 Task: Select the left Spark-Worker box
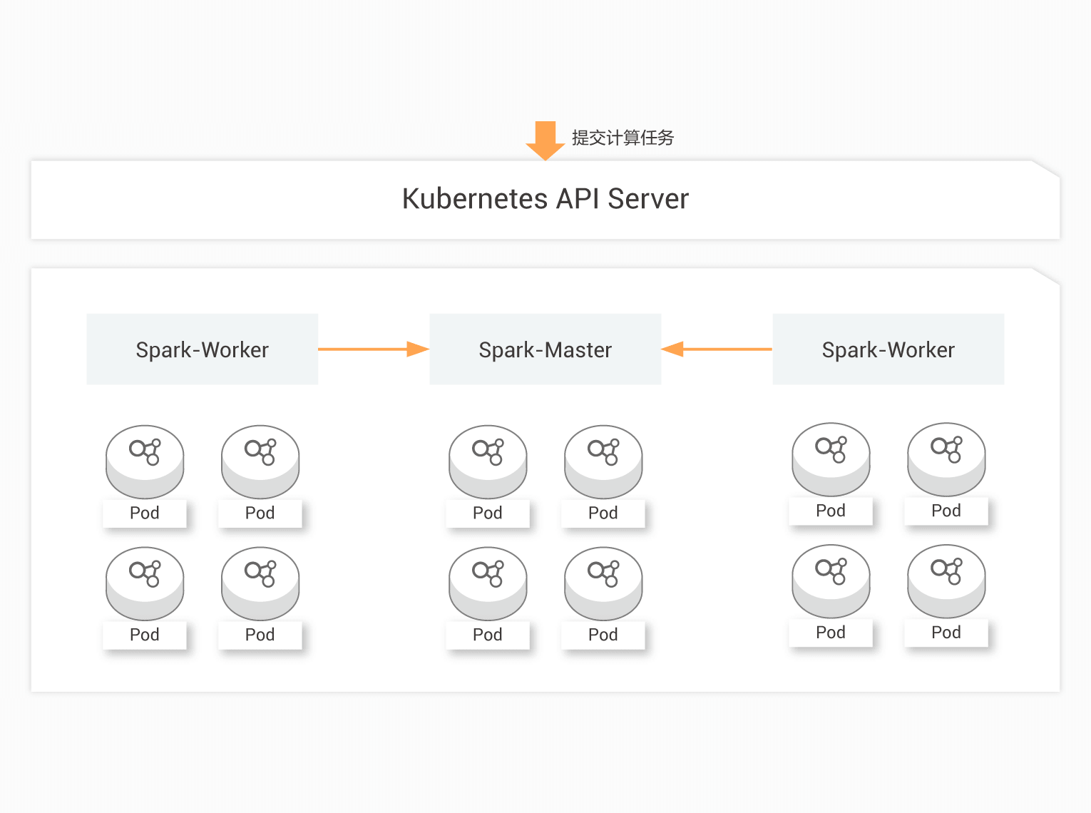click(203, 349)
